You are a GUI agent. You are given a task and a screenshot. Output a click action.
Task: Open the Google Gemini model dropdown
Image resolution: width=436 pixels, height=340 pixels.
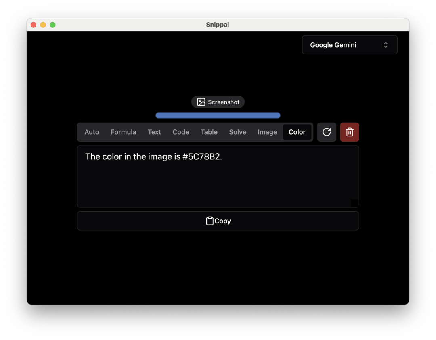(x=350, y=45)
